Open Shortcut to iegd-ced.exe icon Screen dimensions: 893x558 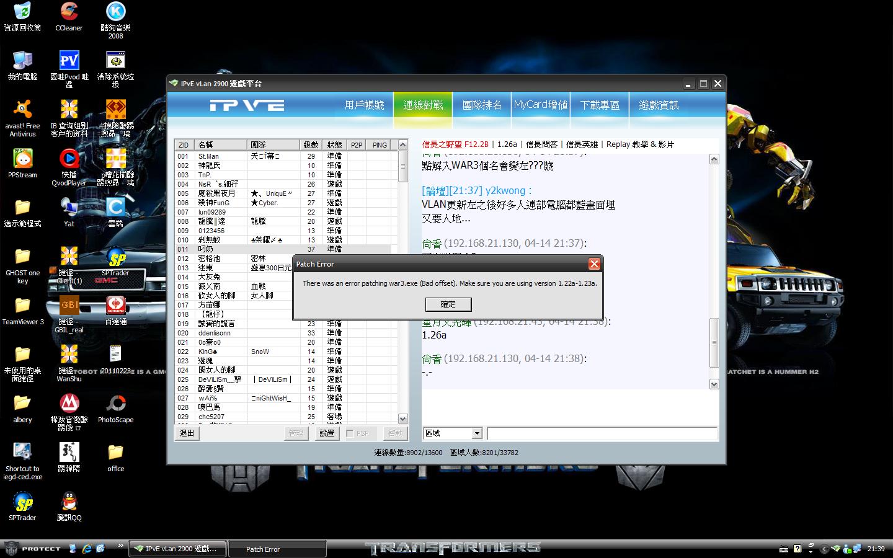point(22,461)
